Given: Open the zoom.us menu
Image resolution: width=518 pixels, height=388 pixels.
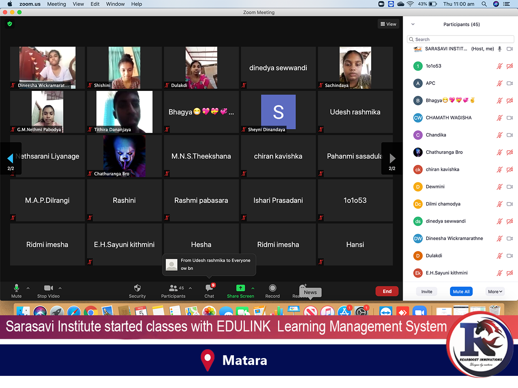Looking at the screenshot, I should click(x=30, y=4).
